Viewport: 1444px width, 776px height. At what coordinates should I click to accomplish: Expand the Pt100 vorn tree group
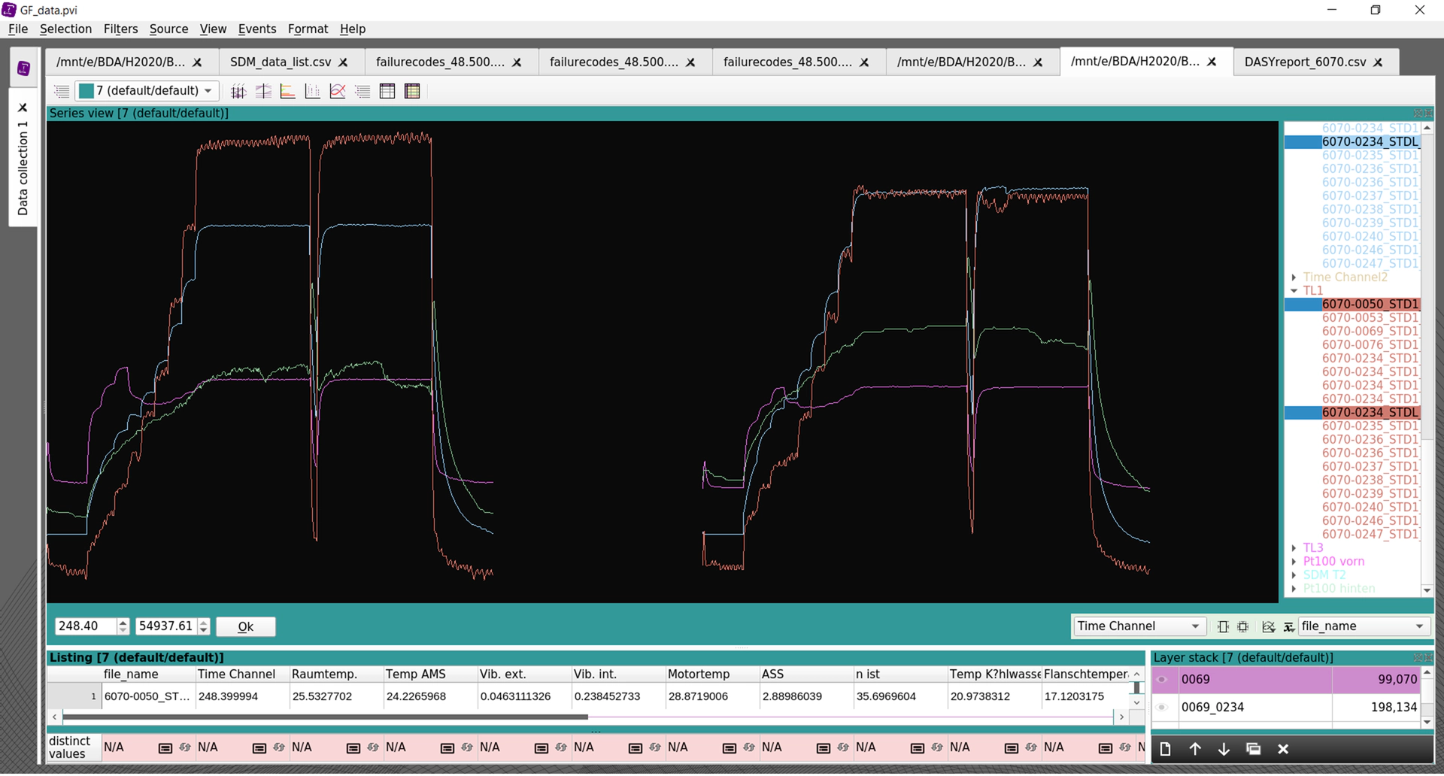(1294, 562)
